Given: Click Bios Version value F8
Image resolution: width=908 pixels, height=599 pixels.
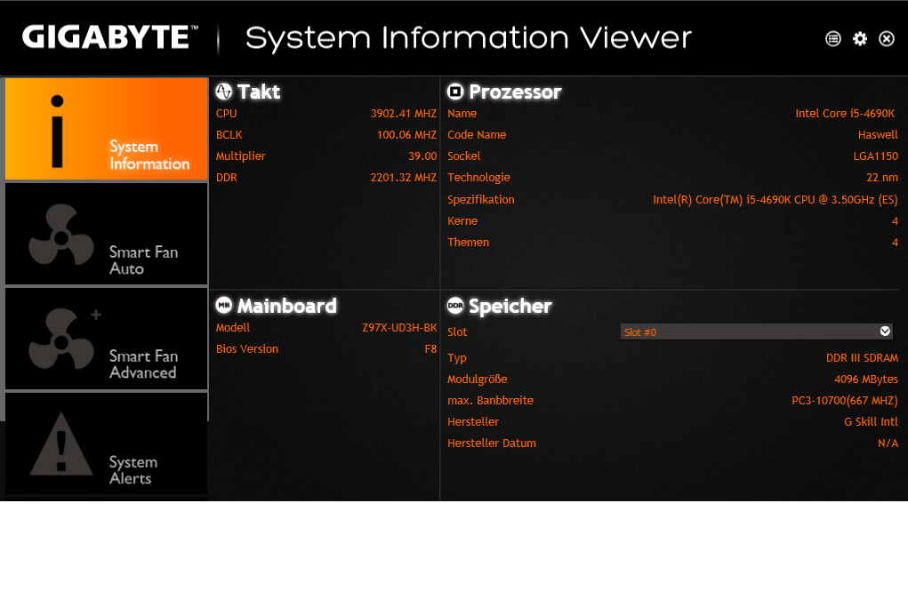Looking at the screenshot, I should pyautogui.click(x=430, y=349).
